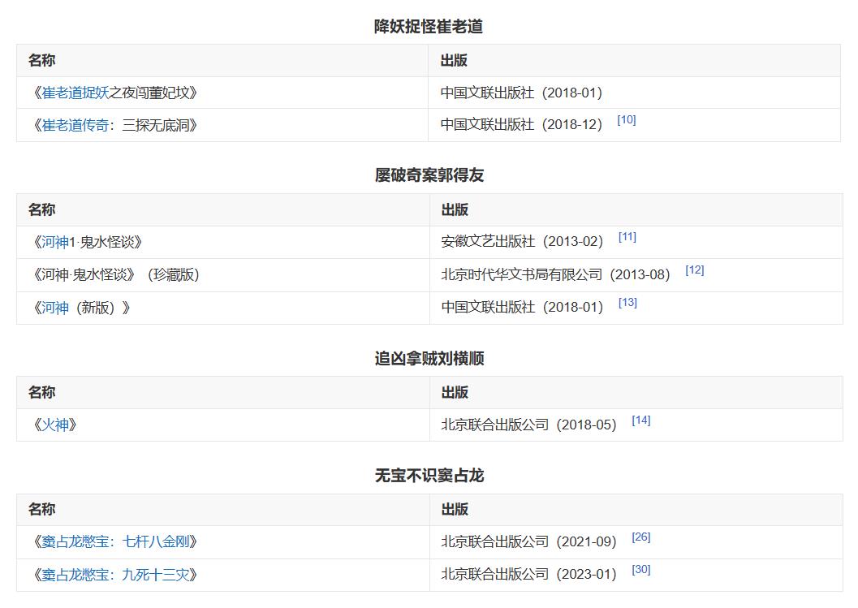Jump to reference footnote [11]
The image size is (858, 608).
(627, 237)
